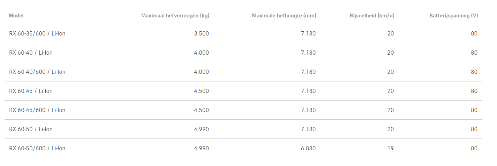Select the 19 km/u speed value
This screenshot has height=166, width=497.
pos(390,149)
